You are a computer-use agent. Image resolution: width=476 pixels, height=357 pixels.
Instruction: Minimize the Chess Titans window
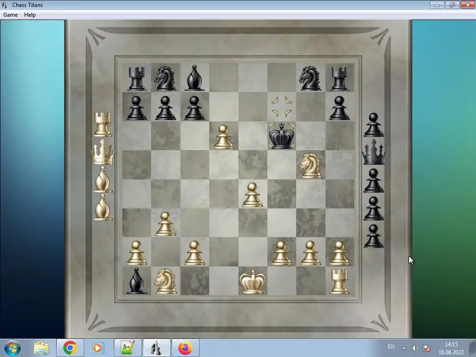pos(437,5)
